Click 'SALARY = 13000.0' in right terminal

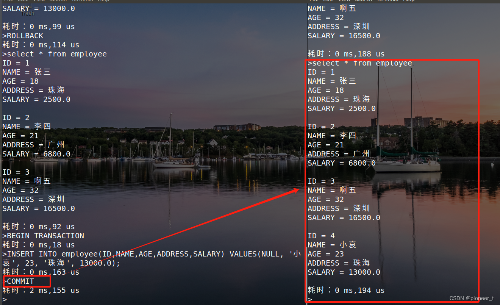(344, 272)
